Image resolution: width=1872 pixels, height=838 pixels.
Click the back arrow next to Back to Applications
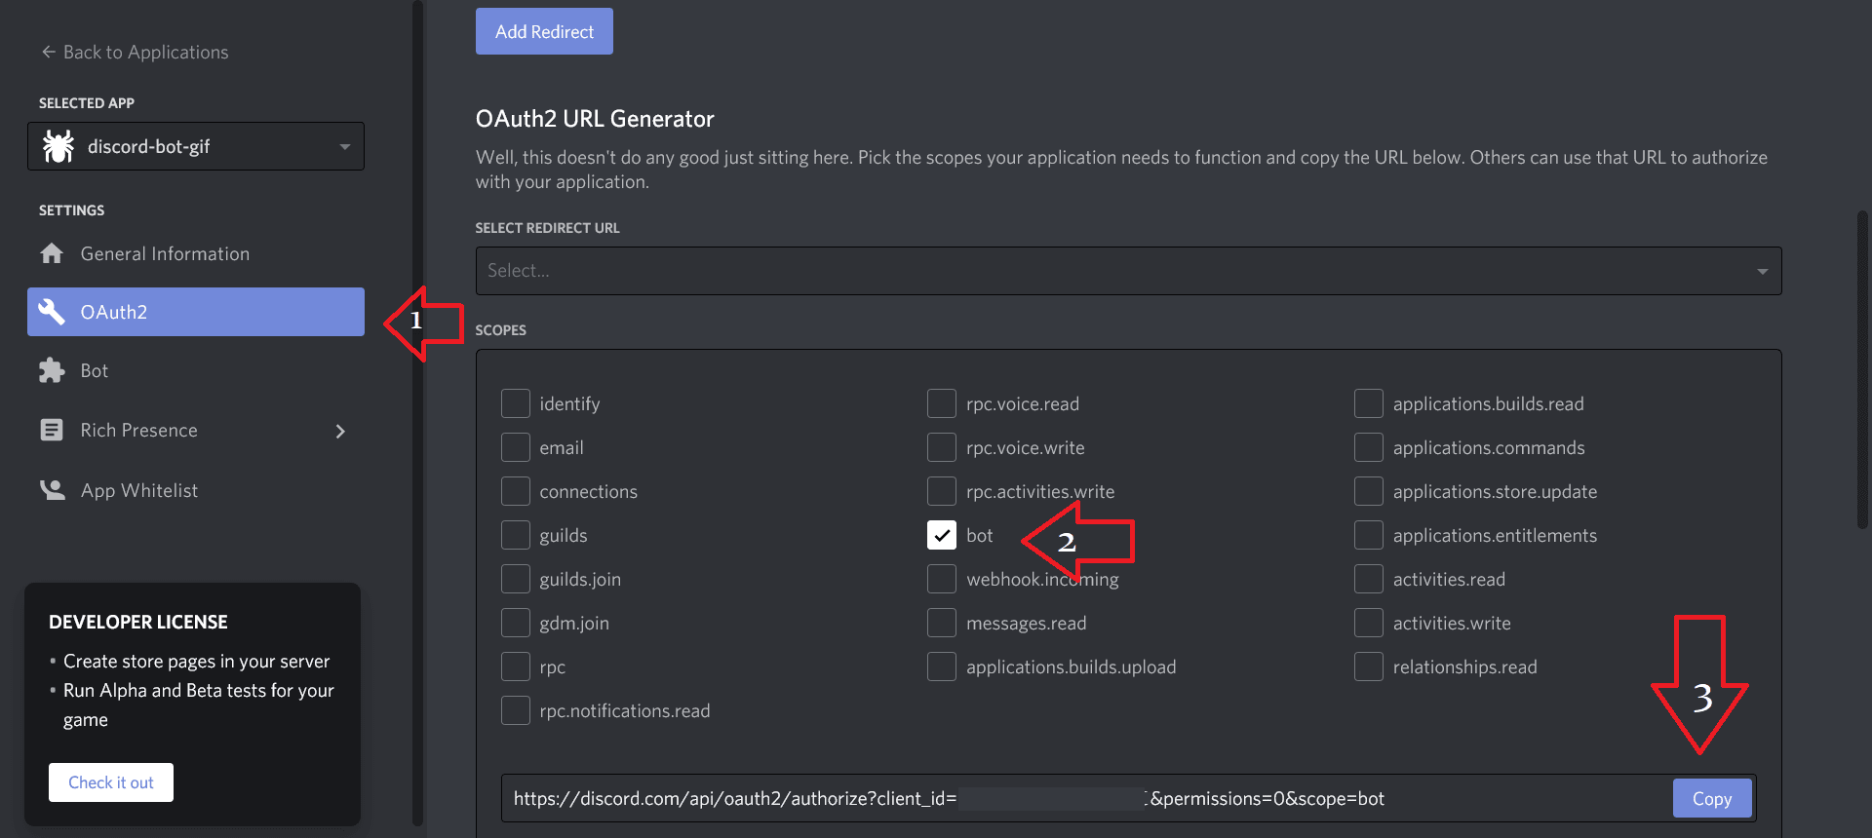[x=49, y=52]
